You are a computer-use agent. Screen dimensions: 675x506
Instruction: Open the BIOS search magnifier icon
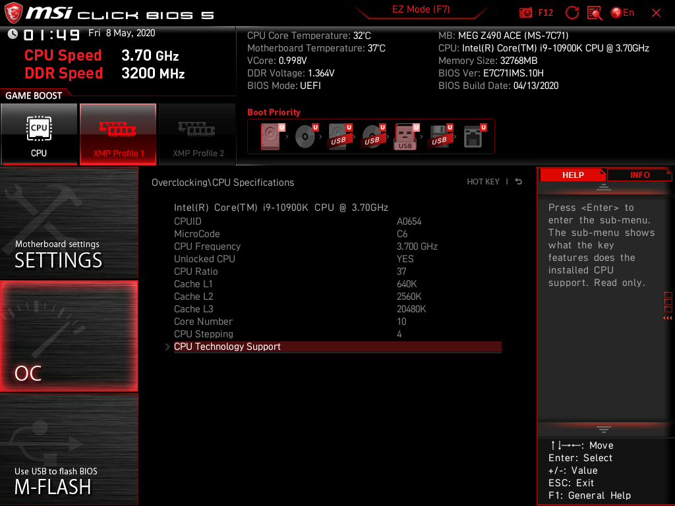595,13
